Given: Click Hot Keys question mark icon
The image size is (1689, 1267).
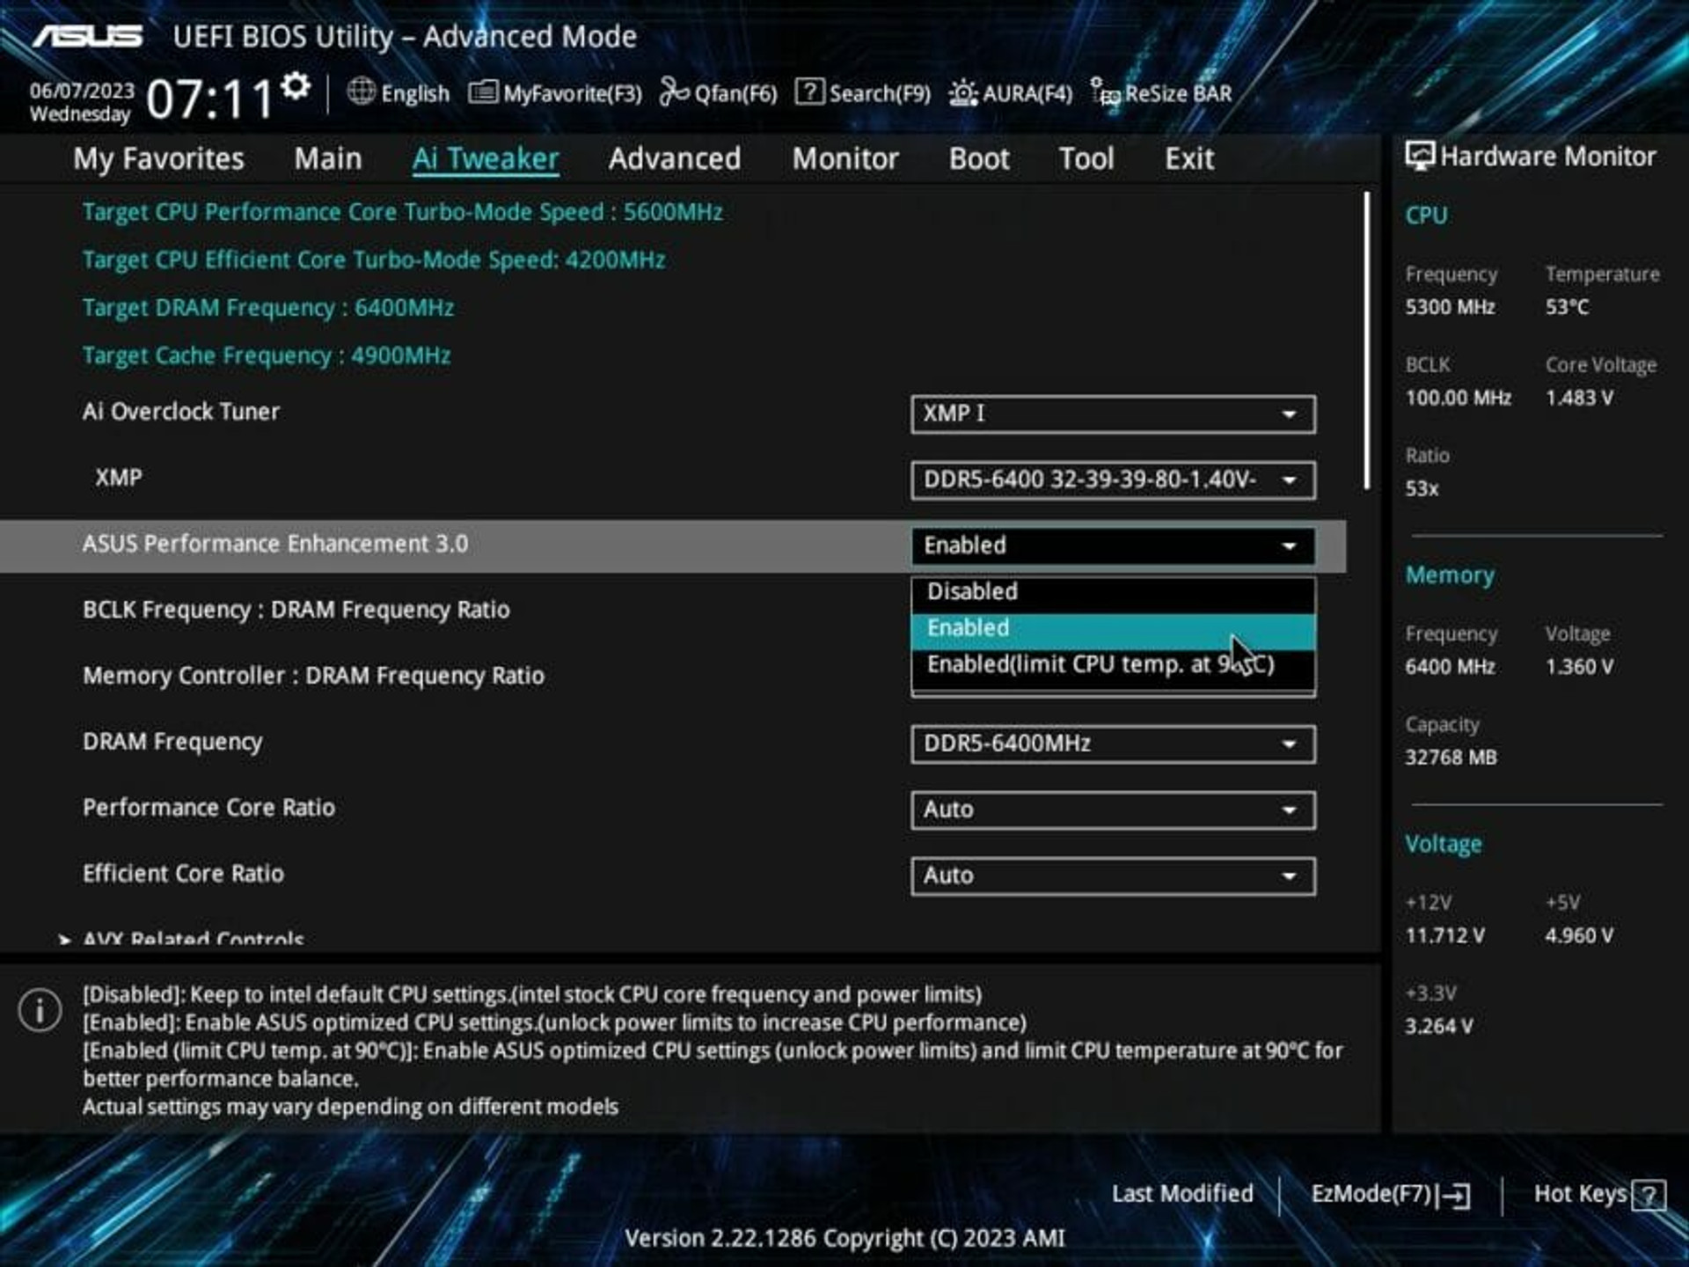Looking at the screenshot, I should [x=1649, y=1196].
